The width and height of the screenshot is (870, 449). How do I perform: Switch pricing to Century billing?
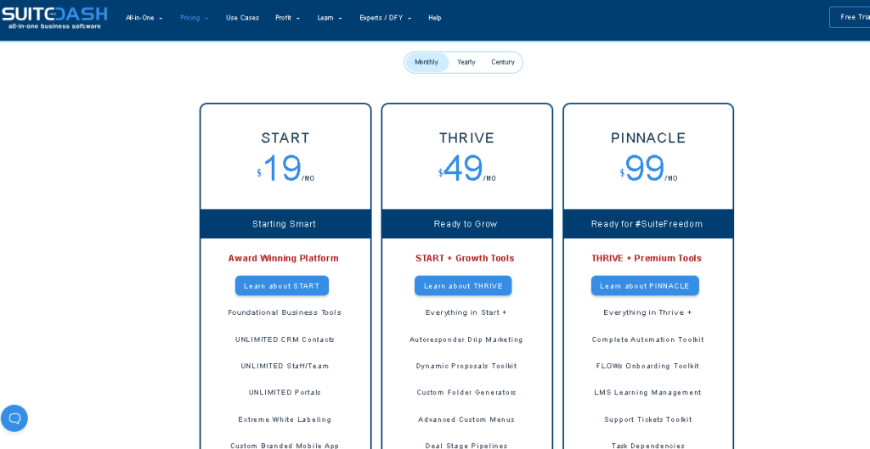click(503, 62)
